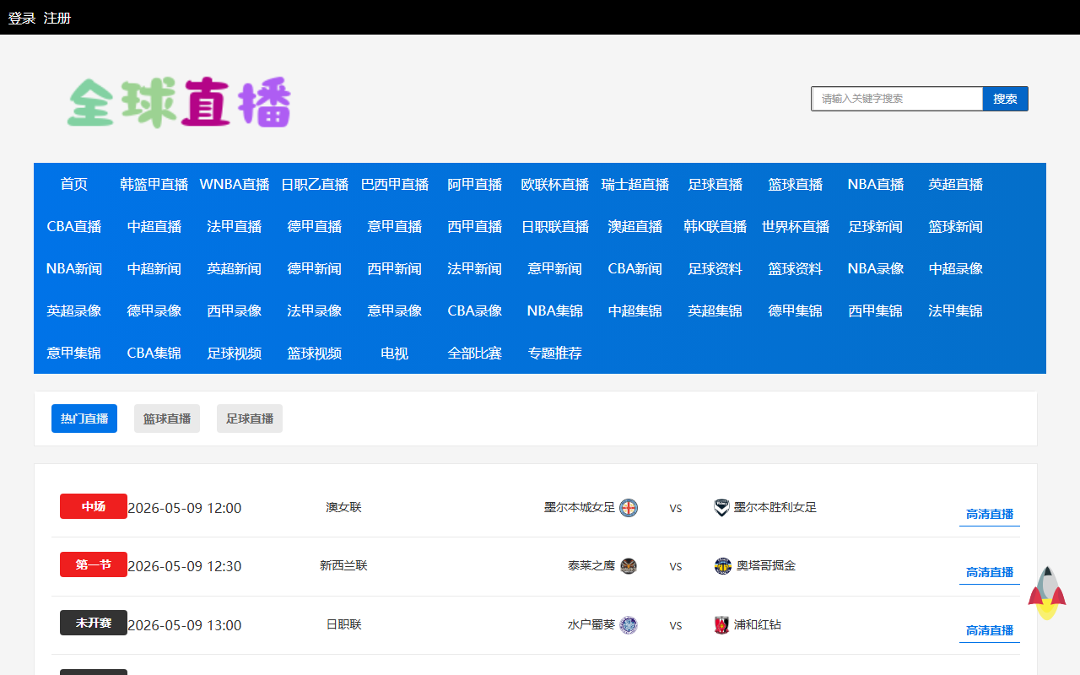Open 阿甲直播 in navigation
1080x675 pixels.
475,184
